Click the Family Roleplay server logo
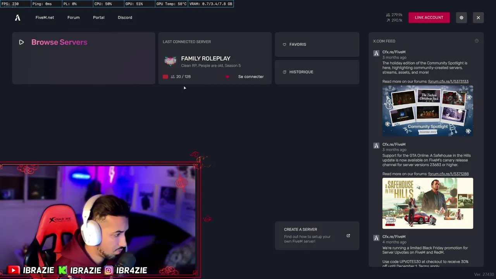 click(170, 61)
